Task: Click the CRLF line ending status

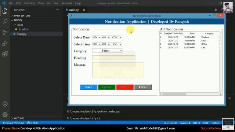Action: [x=206, y=123]
